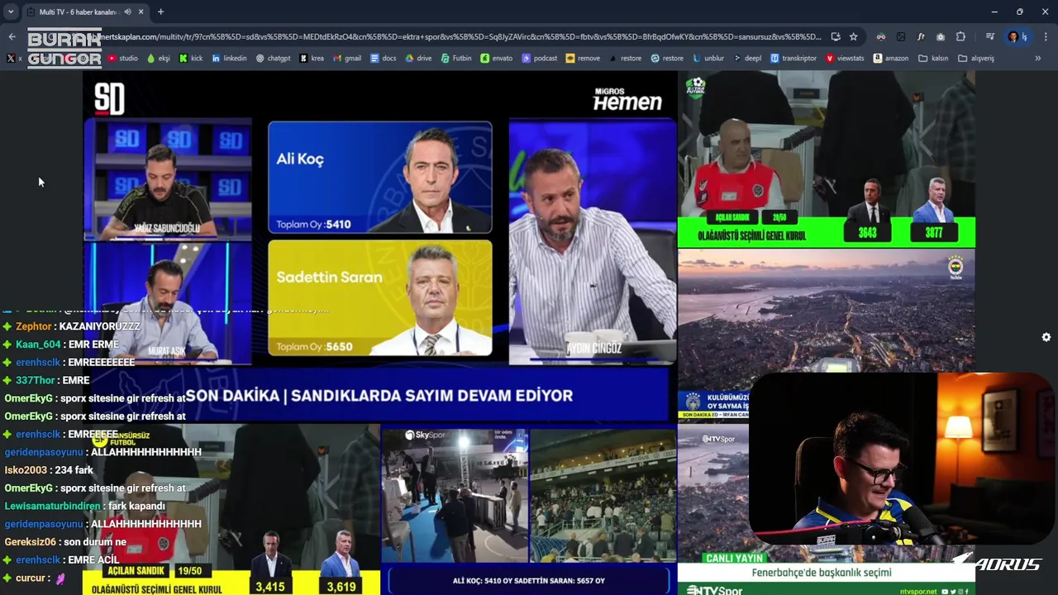The height and width of the screenshot is (595, 1058).
Task: Click the streamer webcam overlay
Action: tap(901, 459)
